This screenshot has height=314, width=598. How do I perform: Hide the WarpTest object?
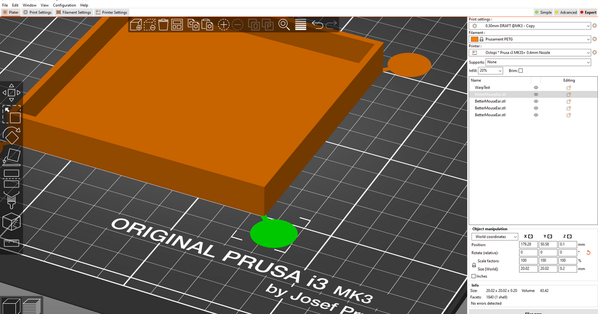click(x=536, y=87)
